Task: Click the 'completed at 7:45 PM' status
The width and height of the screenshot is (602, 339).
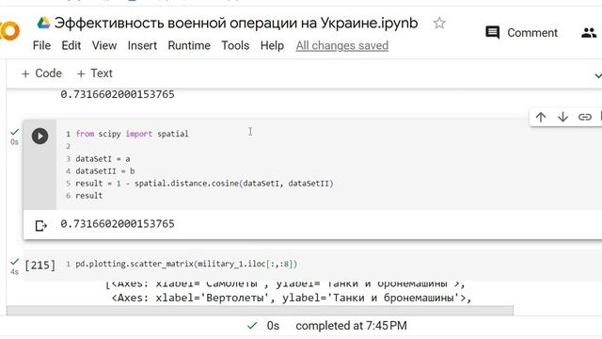Action: (351, 326)
